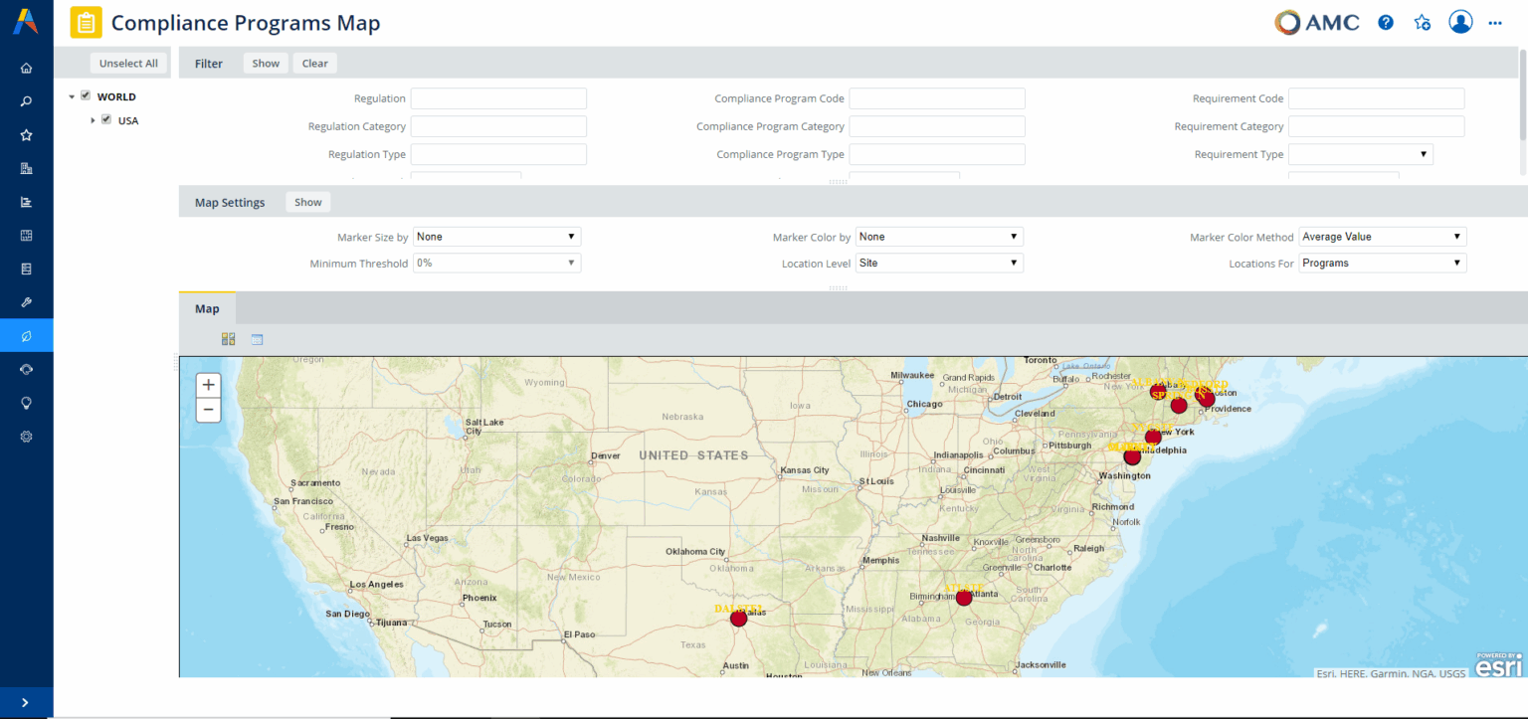1528x719 pixels.
Task: Uncheck the USA checkbox
Action: point(105,119)
